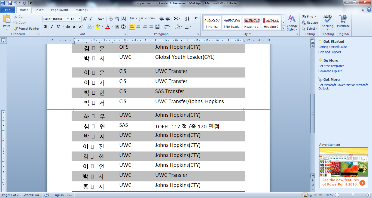Apply the No Spacing style
Screen dimensions: 372x198
231,22
